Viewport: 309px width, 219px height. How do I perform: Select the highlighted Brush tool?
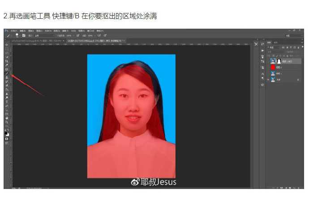[7, 73]
